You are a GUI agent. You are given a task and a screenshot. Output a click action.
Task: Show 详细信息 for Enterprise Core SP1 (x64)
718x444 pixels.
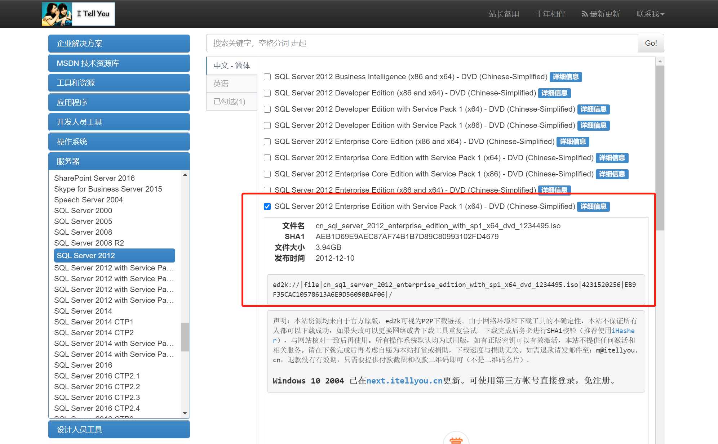(x=612, y=158)
